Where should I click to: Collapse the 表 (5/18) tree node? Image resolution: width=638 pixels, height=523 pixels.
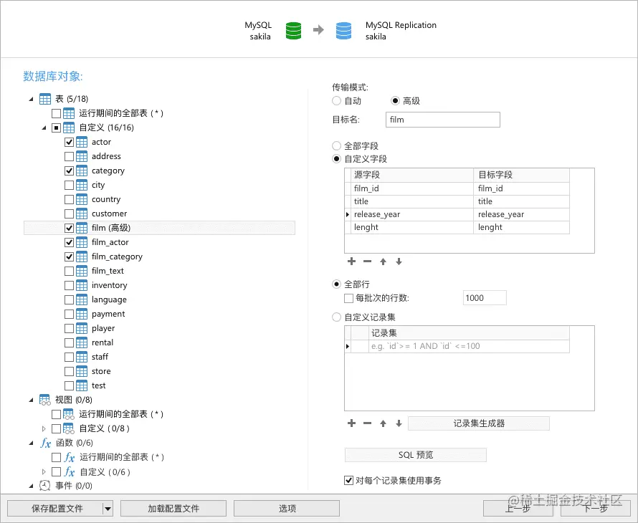[x=31, y=99]
